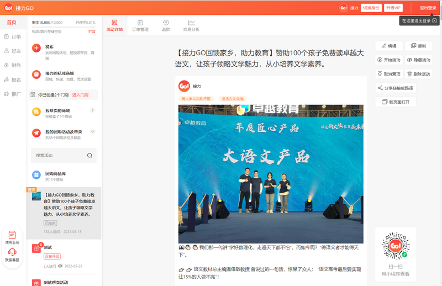Click the 每人参与次数不限 tag
The width and height of the screenshot is (442, 286).
(x=196, y=99)
